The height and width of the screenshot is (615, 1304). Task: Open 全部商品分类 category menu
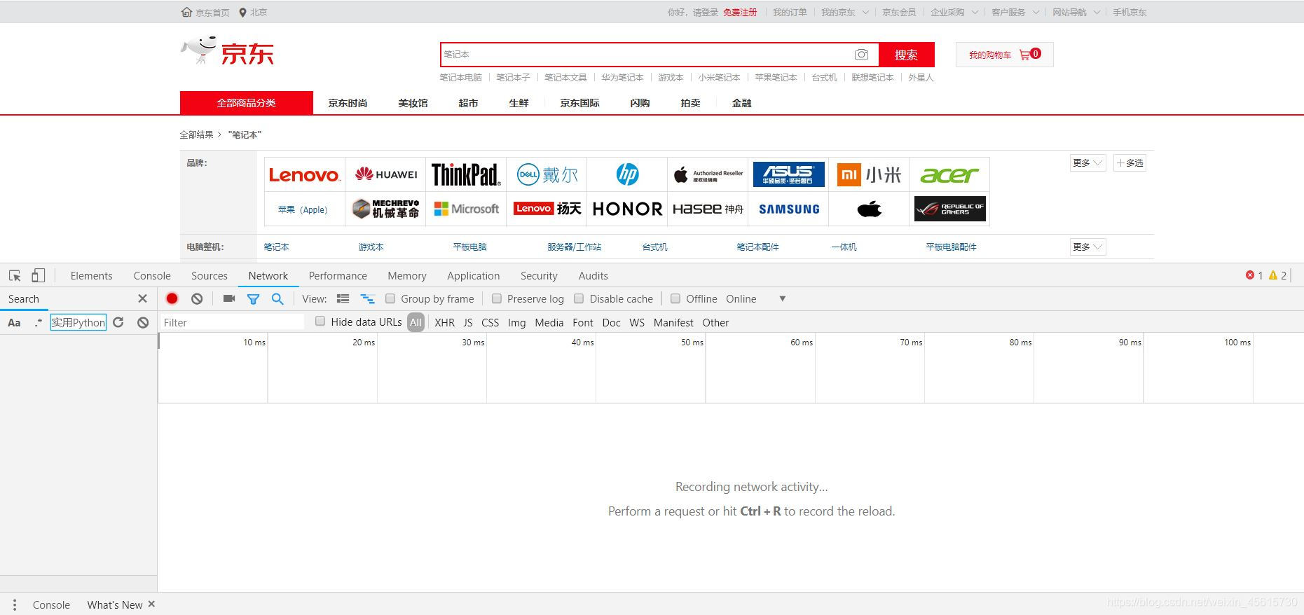(246, 103)
